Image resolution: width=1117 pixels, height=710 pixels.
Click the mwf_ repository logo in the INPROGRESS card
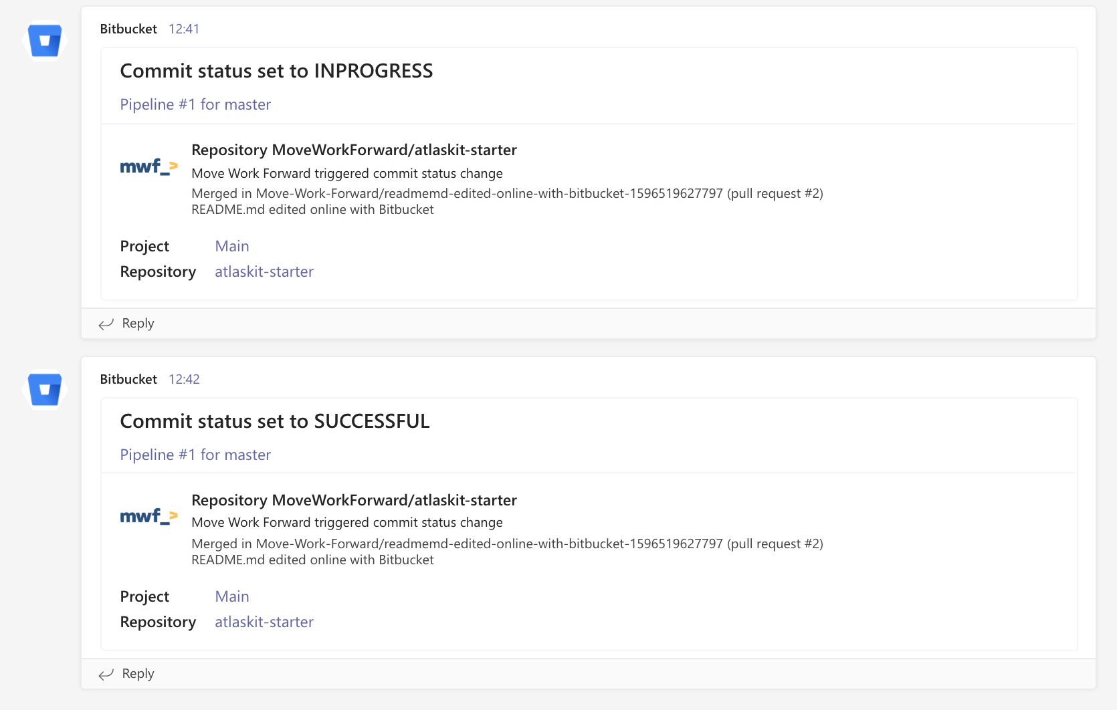tap(148, 167)
